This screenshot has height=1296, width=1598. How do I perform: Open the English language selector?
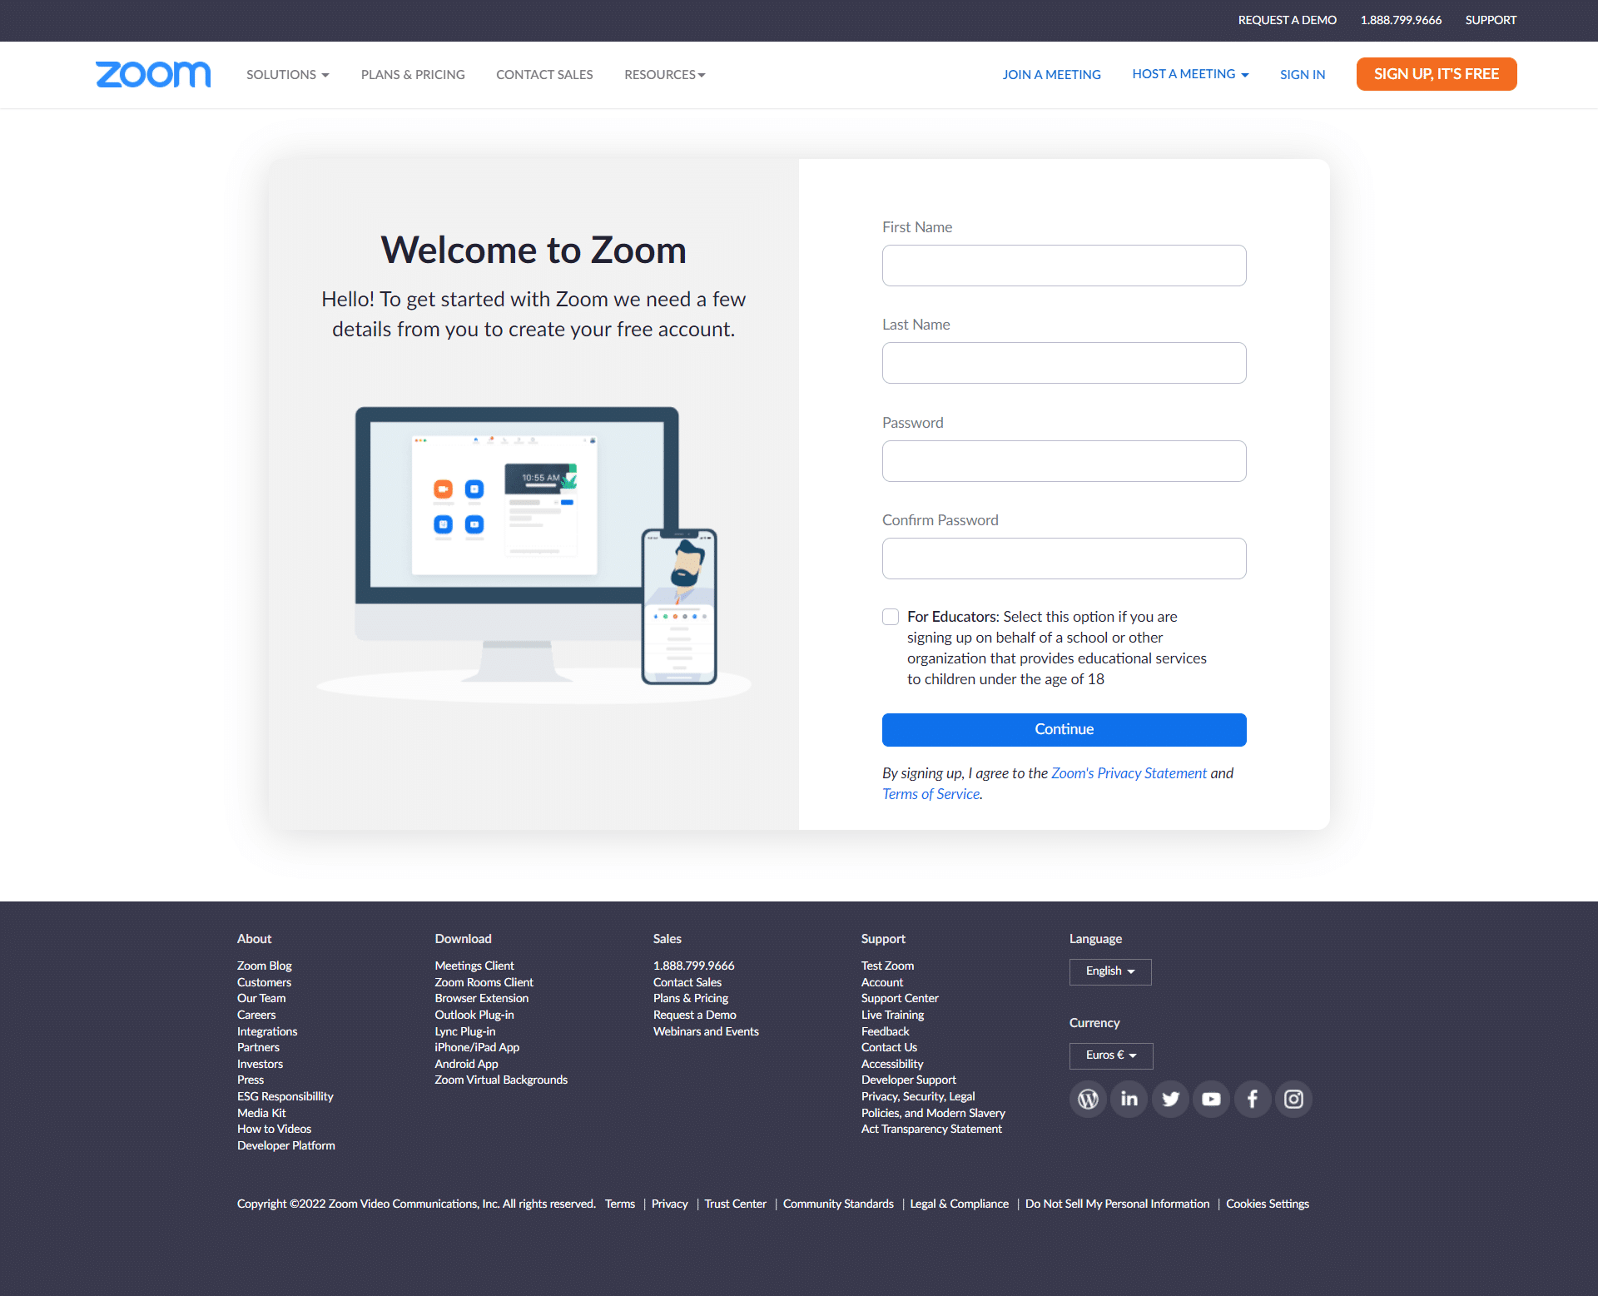(x=1110, y=971)
